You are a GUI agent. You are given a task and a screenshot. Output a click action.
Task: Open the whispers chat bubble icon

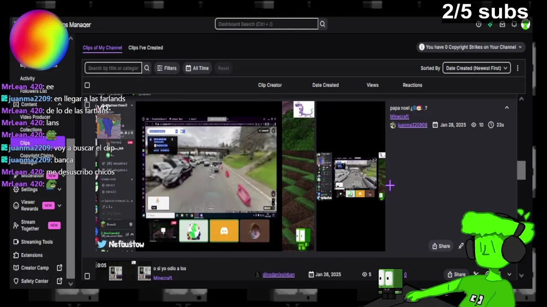tap(514, 25)
